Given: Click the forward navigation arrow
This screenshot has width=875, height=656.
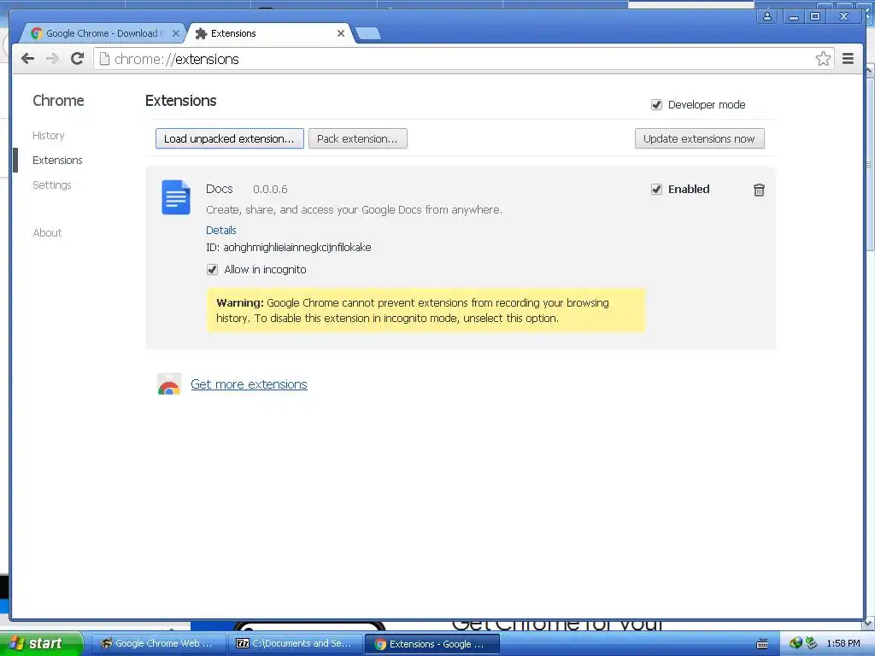Looking at the screenshot, I should (x=52, y=59).
